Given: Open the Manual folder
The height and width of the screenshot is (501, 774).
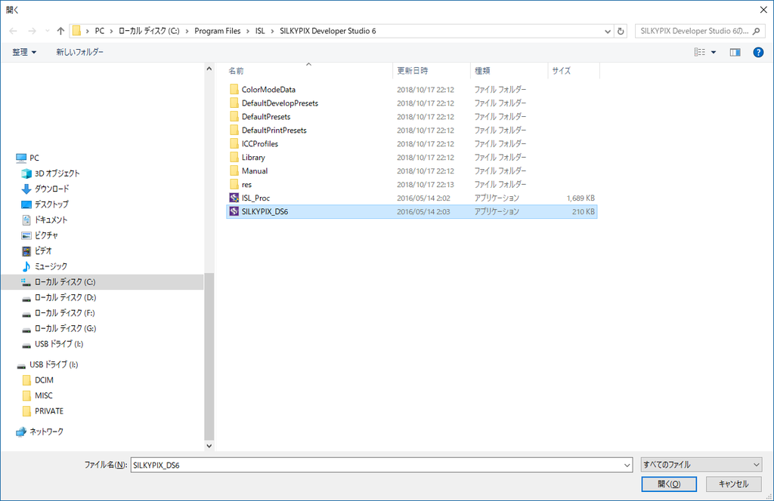Looking at the screenshot, I should [412, 171].
